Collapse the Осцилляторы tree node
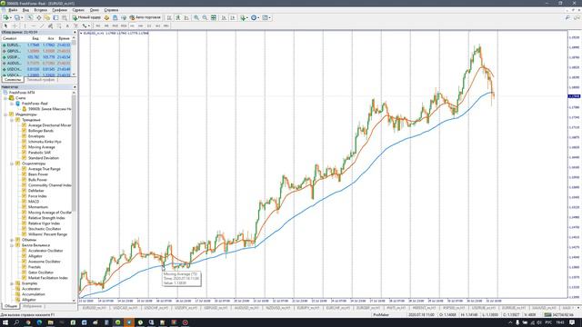The image size is (582, 327). point(12,163)
